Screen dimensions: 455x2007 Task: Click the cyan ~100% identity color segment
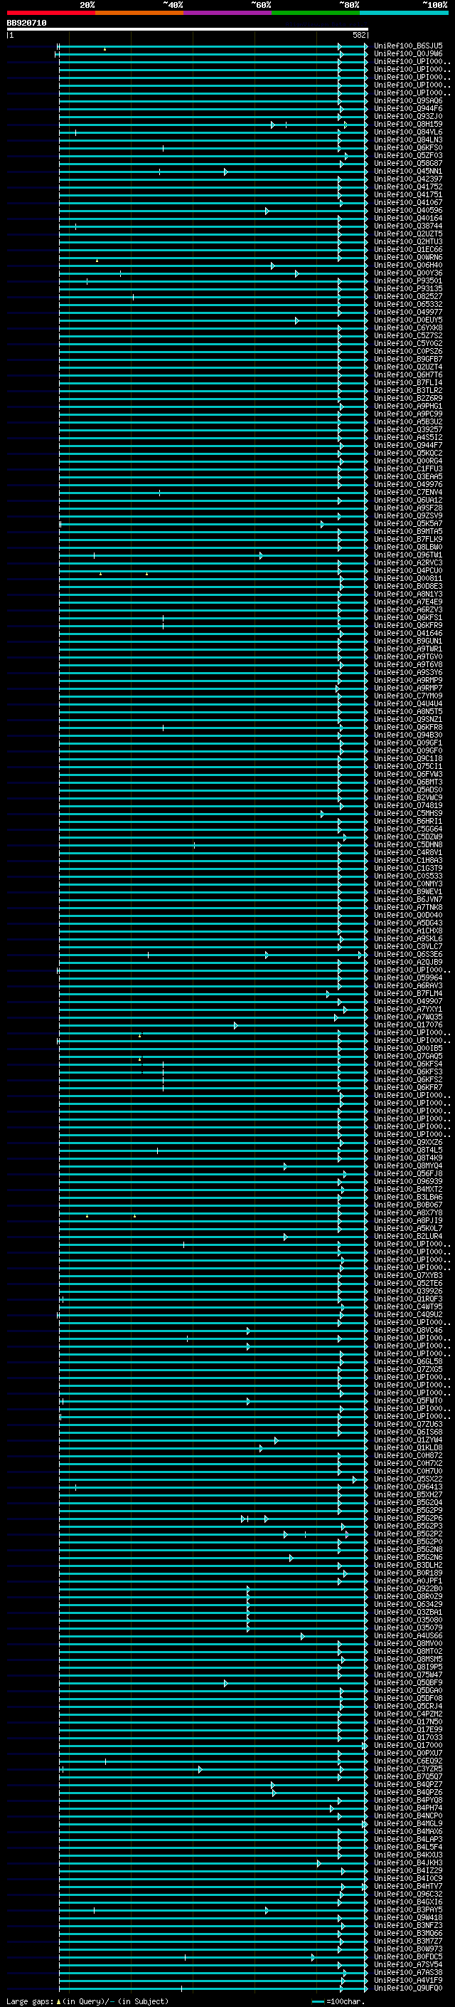click(x=404, y=13)
